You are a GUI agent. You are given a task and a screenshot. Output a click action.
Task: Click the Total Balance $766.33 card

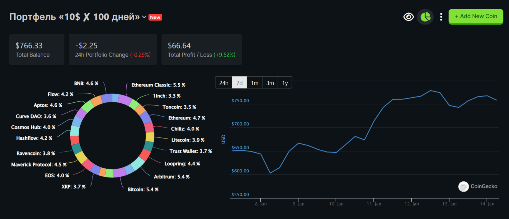(37, 49)
